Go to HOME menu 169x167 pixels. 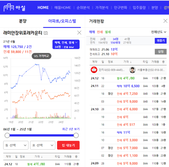(x=43, y=8)
